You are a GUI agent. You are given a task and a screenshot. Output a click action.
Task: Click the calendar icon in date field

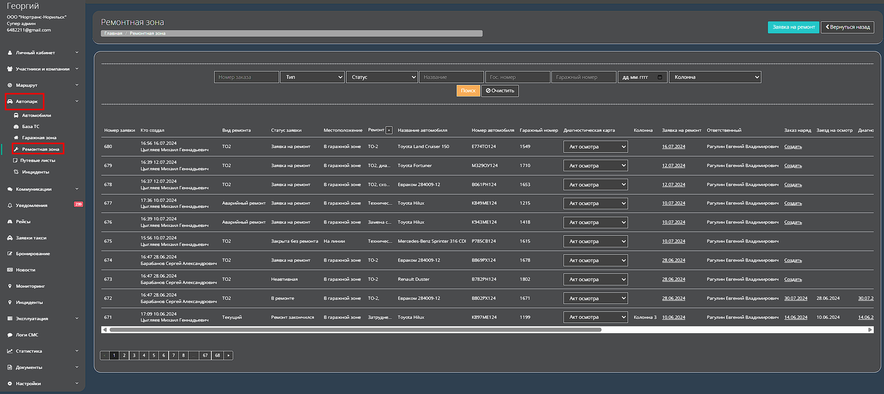[x=660, y=78]
